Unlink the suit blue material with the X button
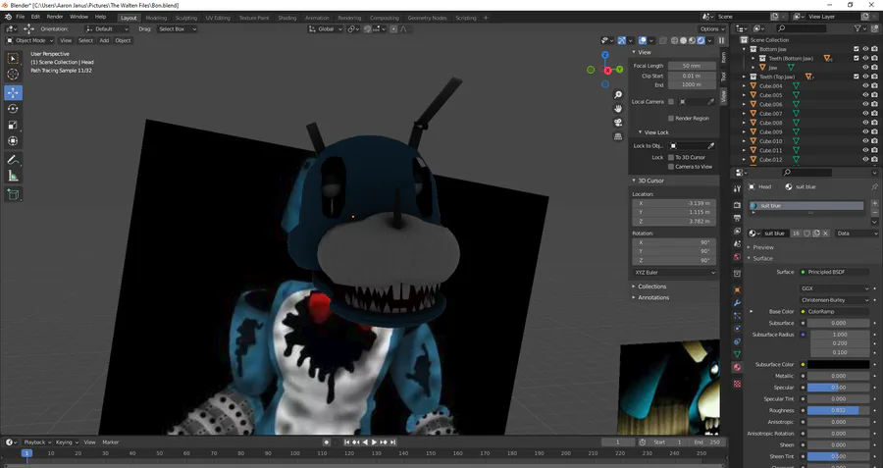Viewport: 883px width, 468px height. pyautogui.click(x=825, y=234)
